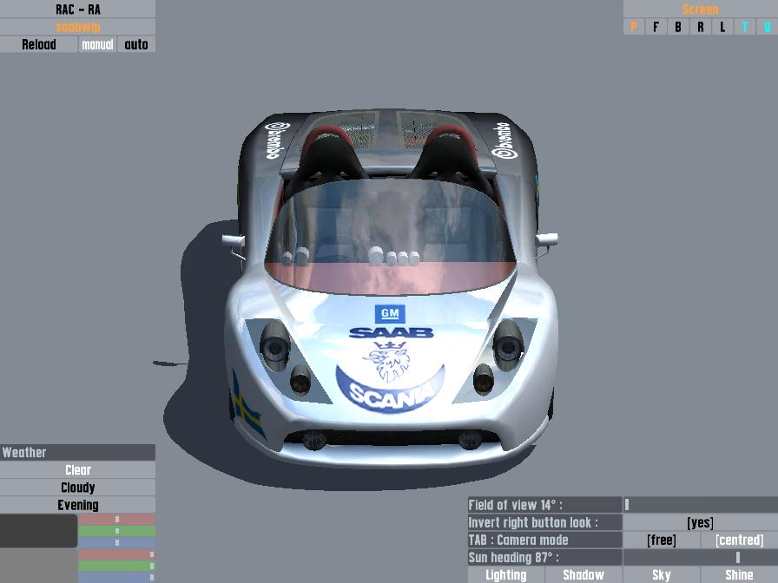This screenshot has height=583, width=778.
Task: Select auto reload mode
Action: pyautogui.click(x=136, y=44)
